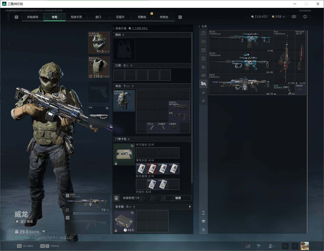The height and width of the screenshot is (251, 324).
Task: Click help icon beside 门禁卡包
Action: tap(129, 139)
